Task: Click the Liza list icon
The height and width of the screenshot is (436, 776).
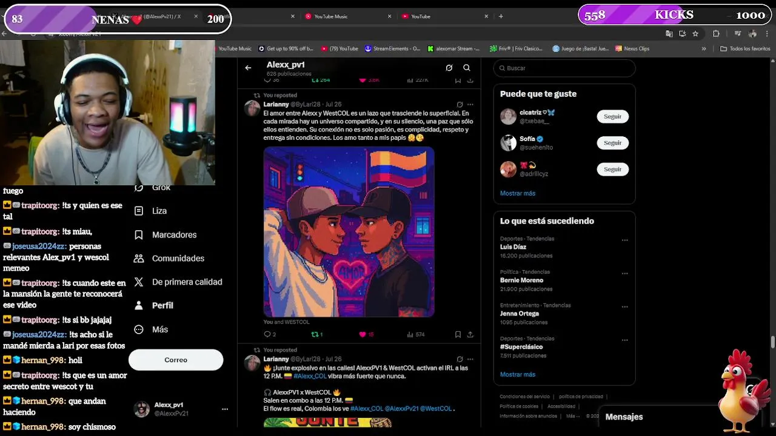Action: click(x=139, y=211)
